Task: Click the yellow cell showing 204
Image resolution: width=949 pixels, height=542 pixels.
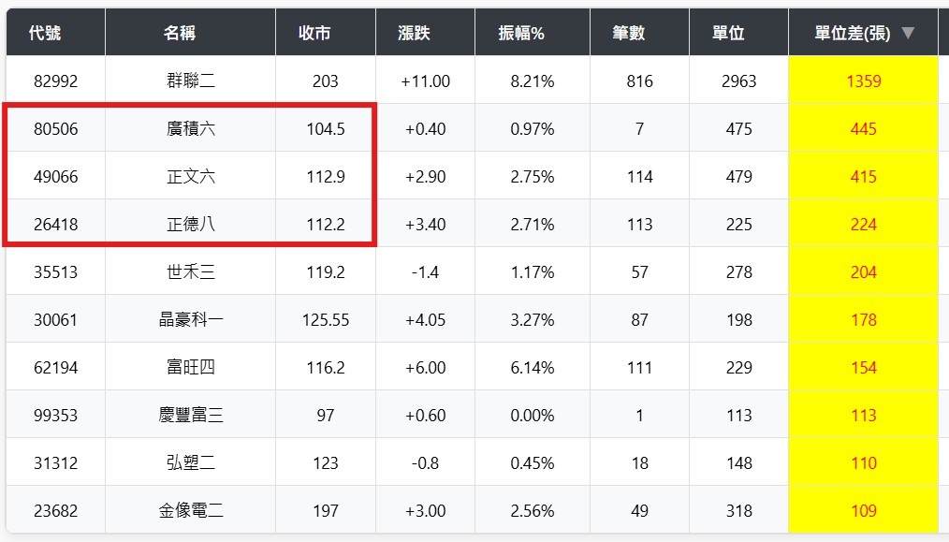Action: pyautogui.click(x=863, y=272)
